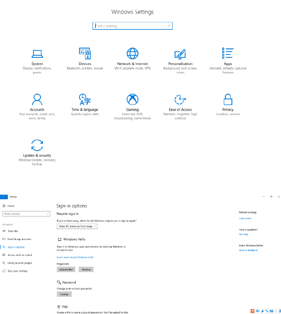
Task: Click the 'Password' section heading
Action: [x=69, y=282]
